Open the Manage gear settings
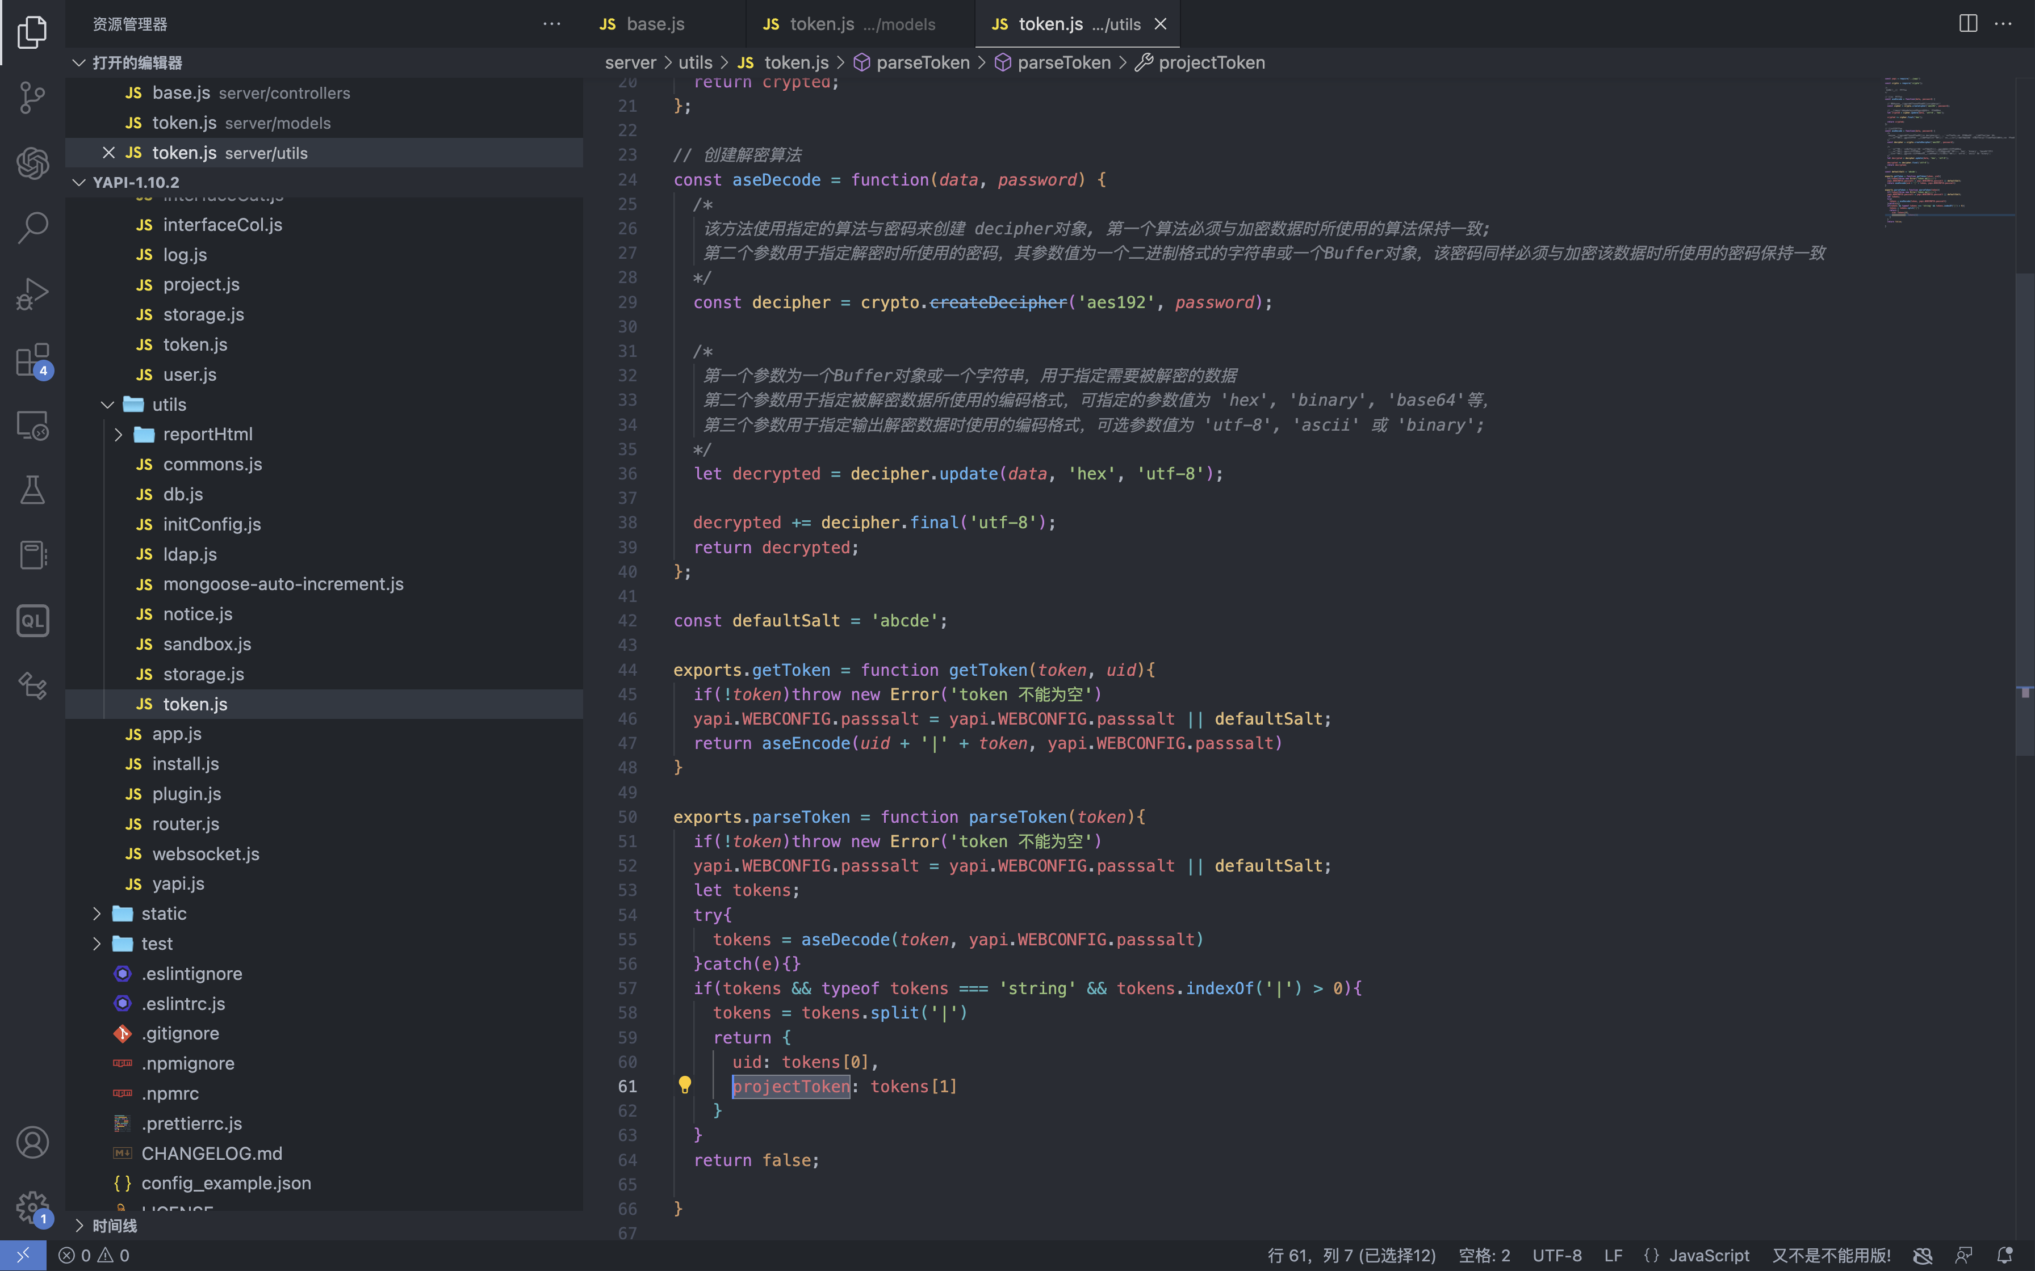2035x1271 pixels. (32, 1207)
